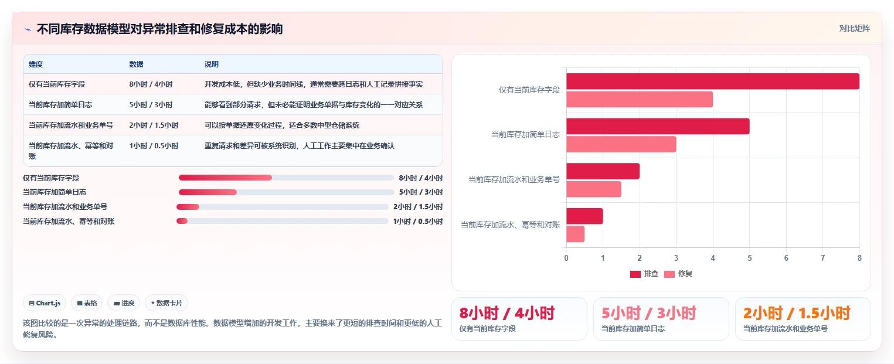The width and height of the screenshot is (894, 364).
Task: Click the 修复 bar for 当前库存加流水、幂等和对账 in chart
Action: click(575, 234)
